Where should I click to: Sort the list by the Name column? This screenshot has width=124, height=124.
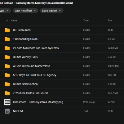[x=14, y=20]
